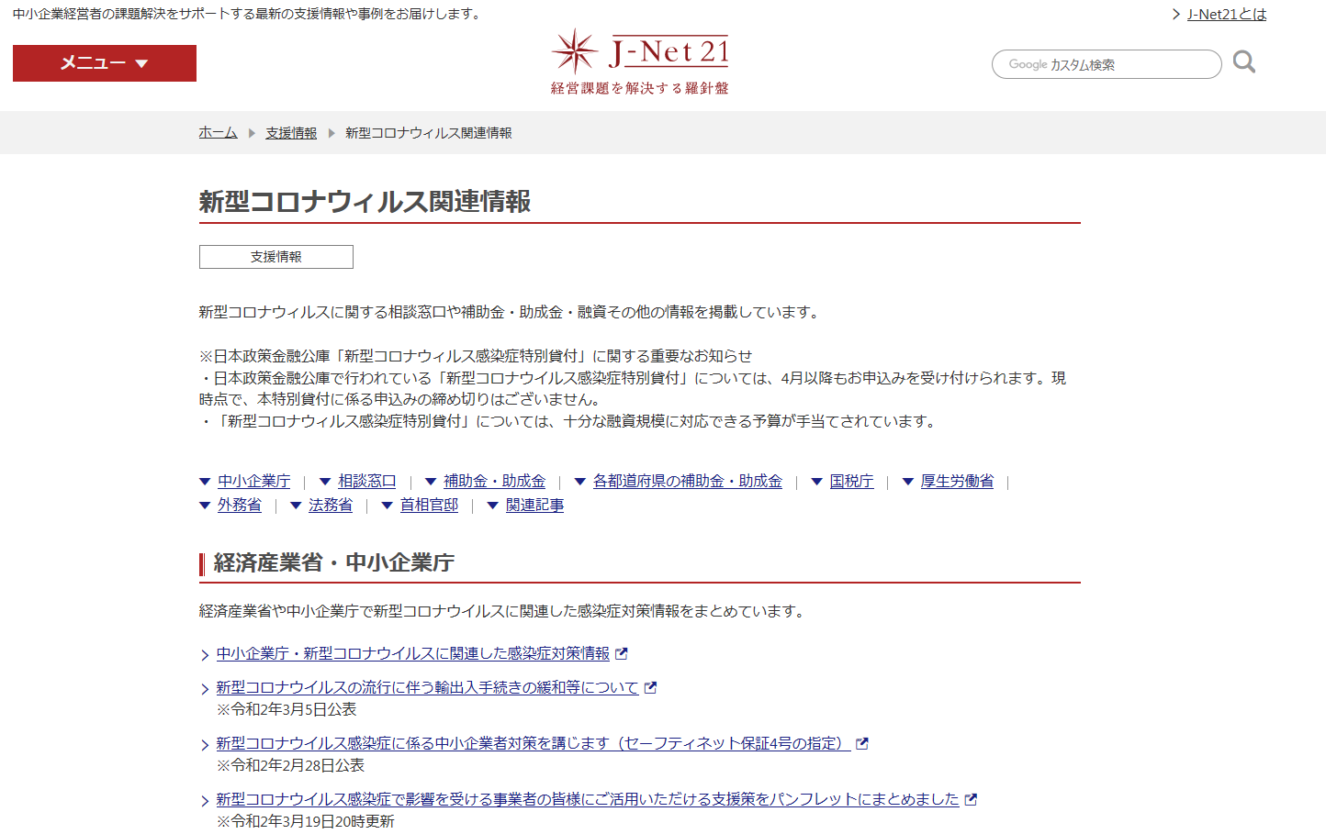The image size is (1326, 834).
Task: Jump to the 首相官邸 section
Action: [429, 505]
